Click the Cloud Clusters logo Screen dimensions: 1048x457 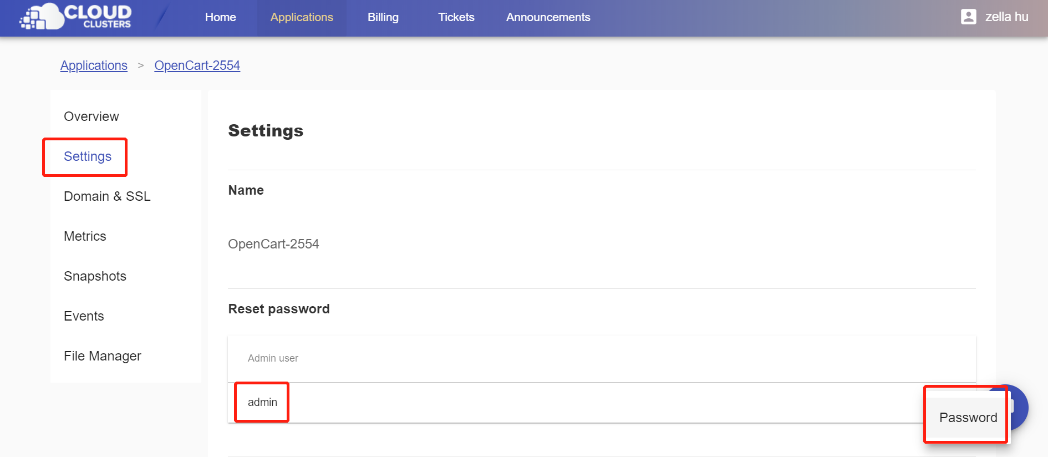[x=76, y=17]
